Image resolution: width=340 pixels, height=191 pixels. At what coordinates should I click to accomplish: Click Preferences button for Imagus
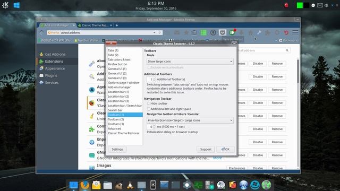tap(237, 168)
